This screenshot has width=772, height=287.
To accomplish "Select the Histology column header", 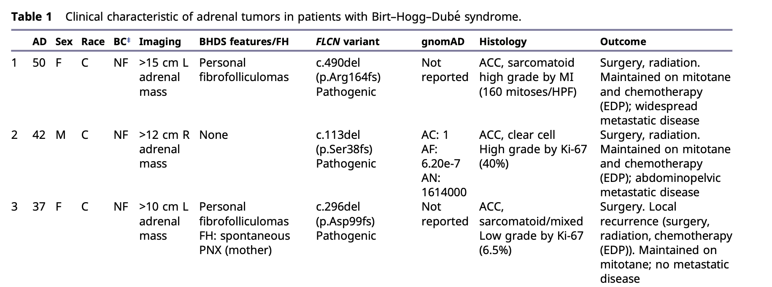I will point(503,42).
